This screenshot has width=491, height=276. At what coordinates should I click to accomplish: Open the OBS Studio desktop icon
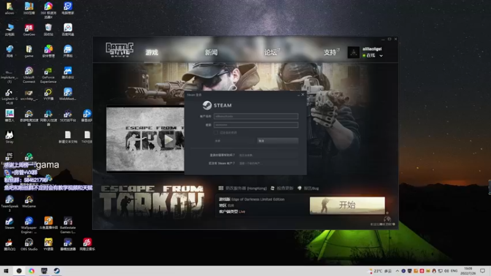(x=29, y=244)
